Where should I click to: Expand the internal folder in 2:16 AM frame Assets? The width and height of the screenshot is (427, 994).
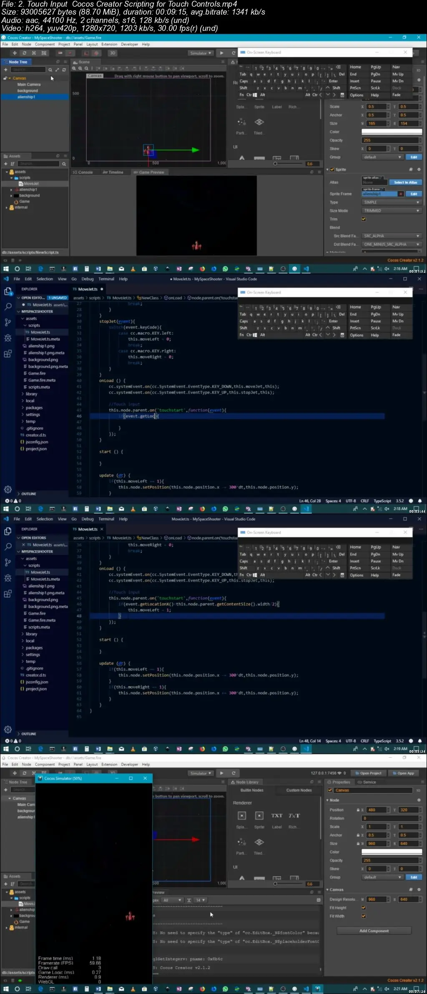coord(6,207)
